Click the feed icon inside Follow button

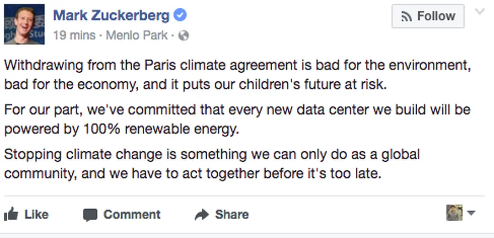406,16
